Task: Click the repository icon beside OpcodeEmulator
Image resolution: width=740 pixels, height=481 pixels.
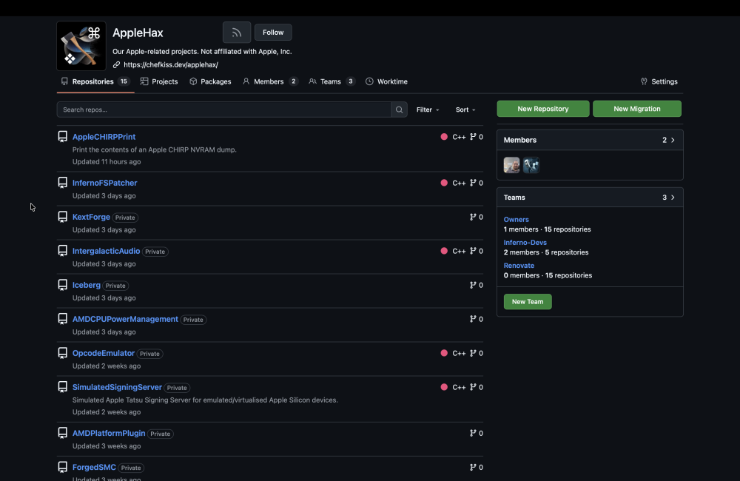Action: (x=62, y=352)
